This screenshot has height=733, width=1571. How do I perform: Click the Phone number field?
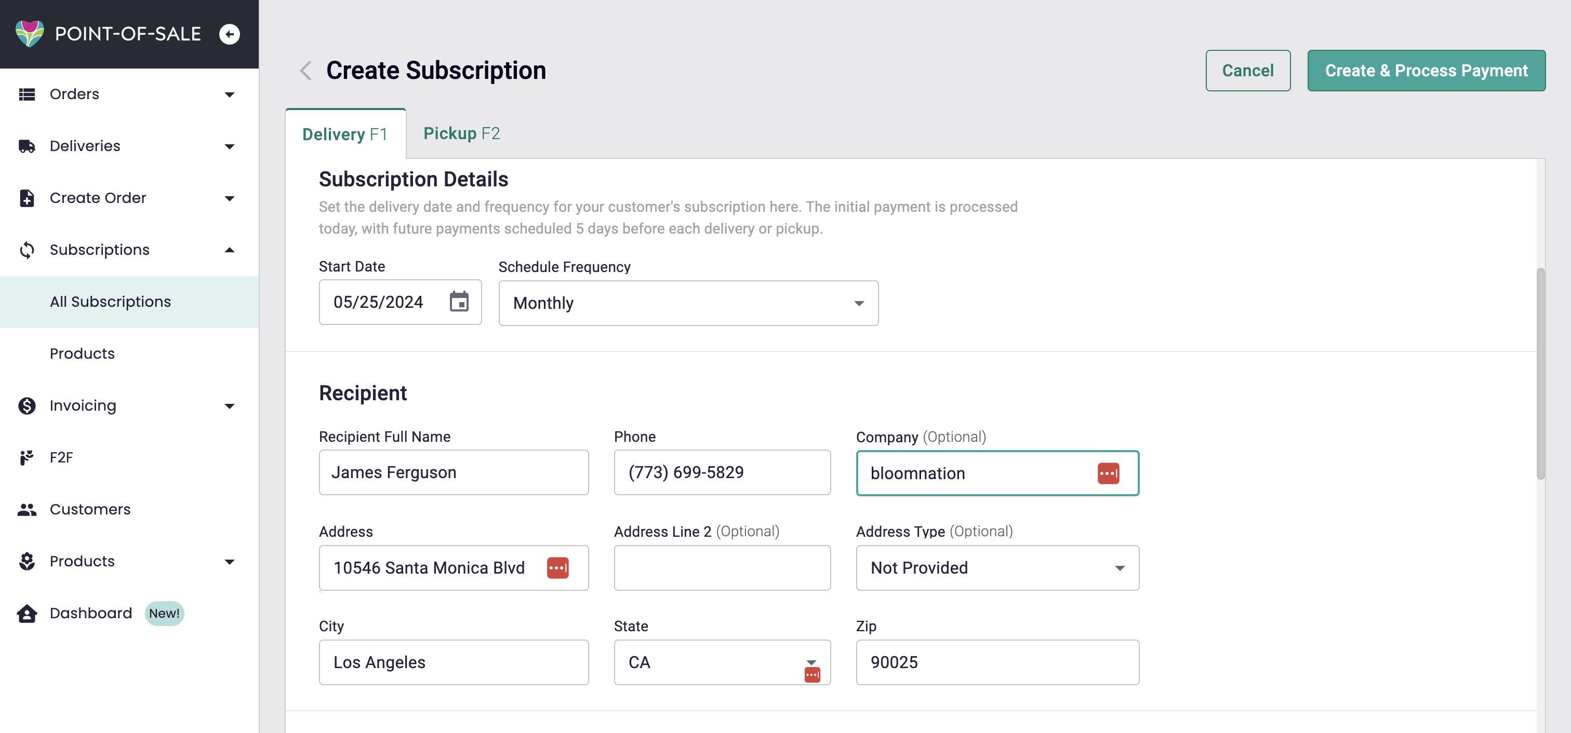(x=722, y=473)
